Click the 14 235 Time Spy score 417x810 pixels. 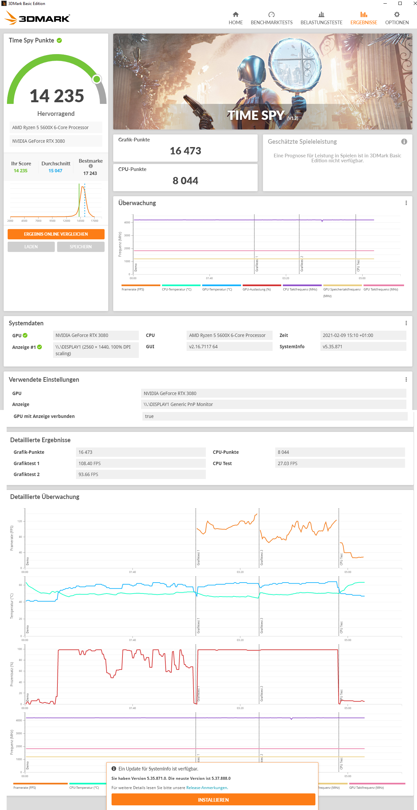point(57,96)
